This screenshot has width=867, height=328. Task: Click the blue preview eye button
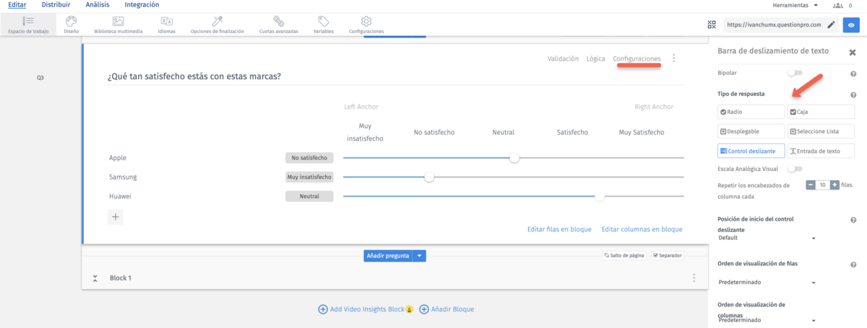(x=852, y=25)
